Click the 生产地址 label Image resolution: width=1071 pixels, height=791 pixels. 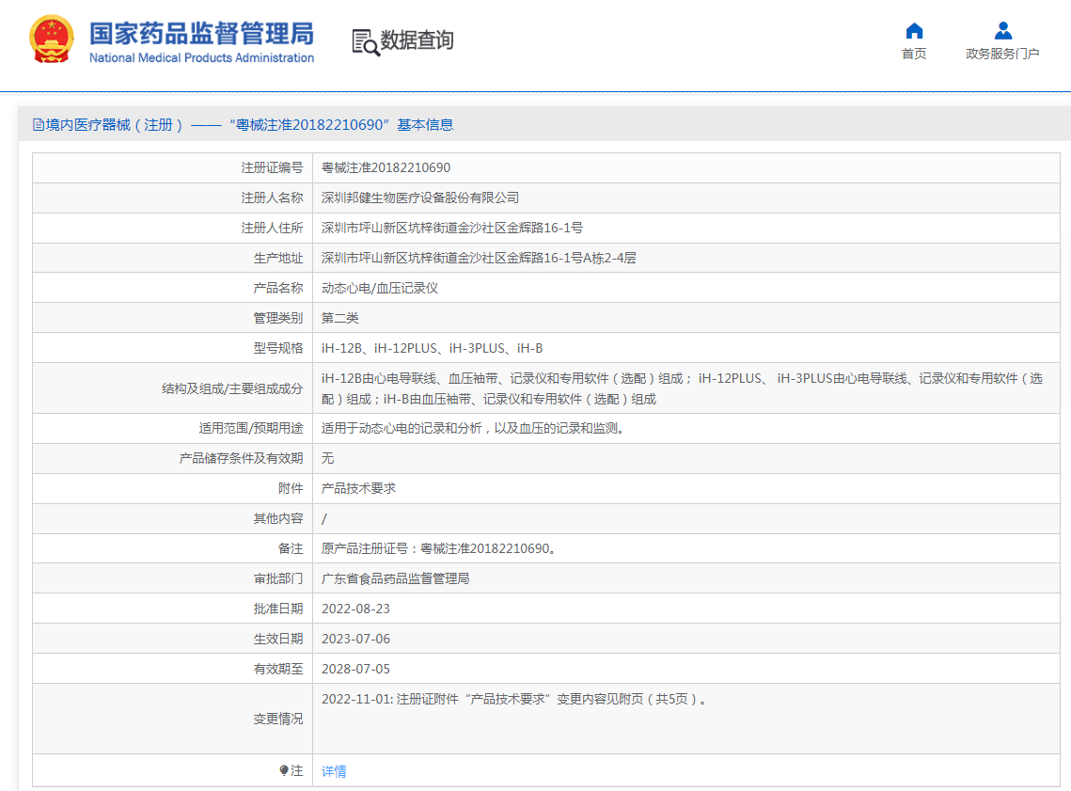[278, 258]
